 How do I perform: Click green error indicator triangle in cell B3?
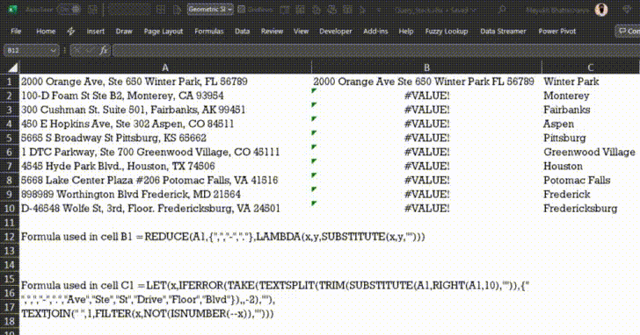[314, 104]
